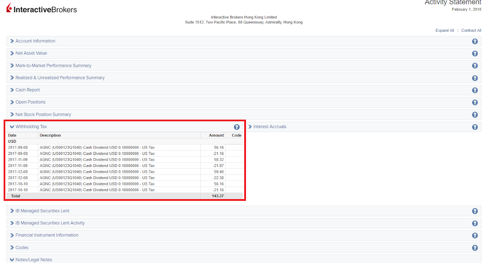Click the Amount column header

tap(217, 135)
